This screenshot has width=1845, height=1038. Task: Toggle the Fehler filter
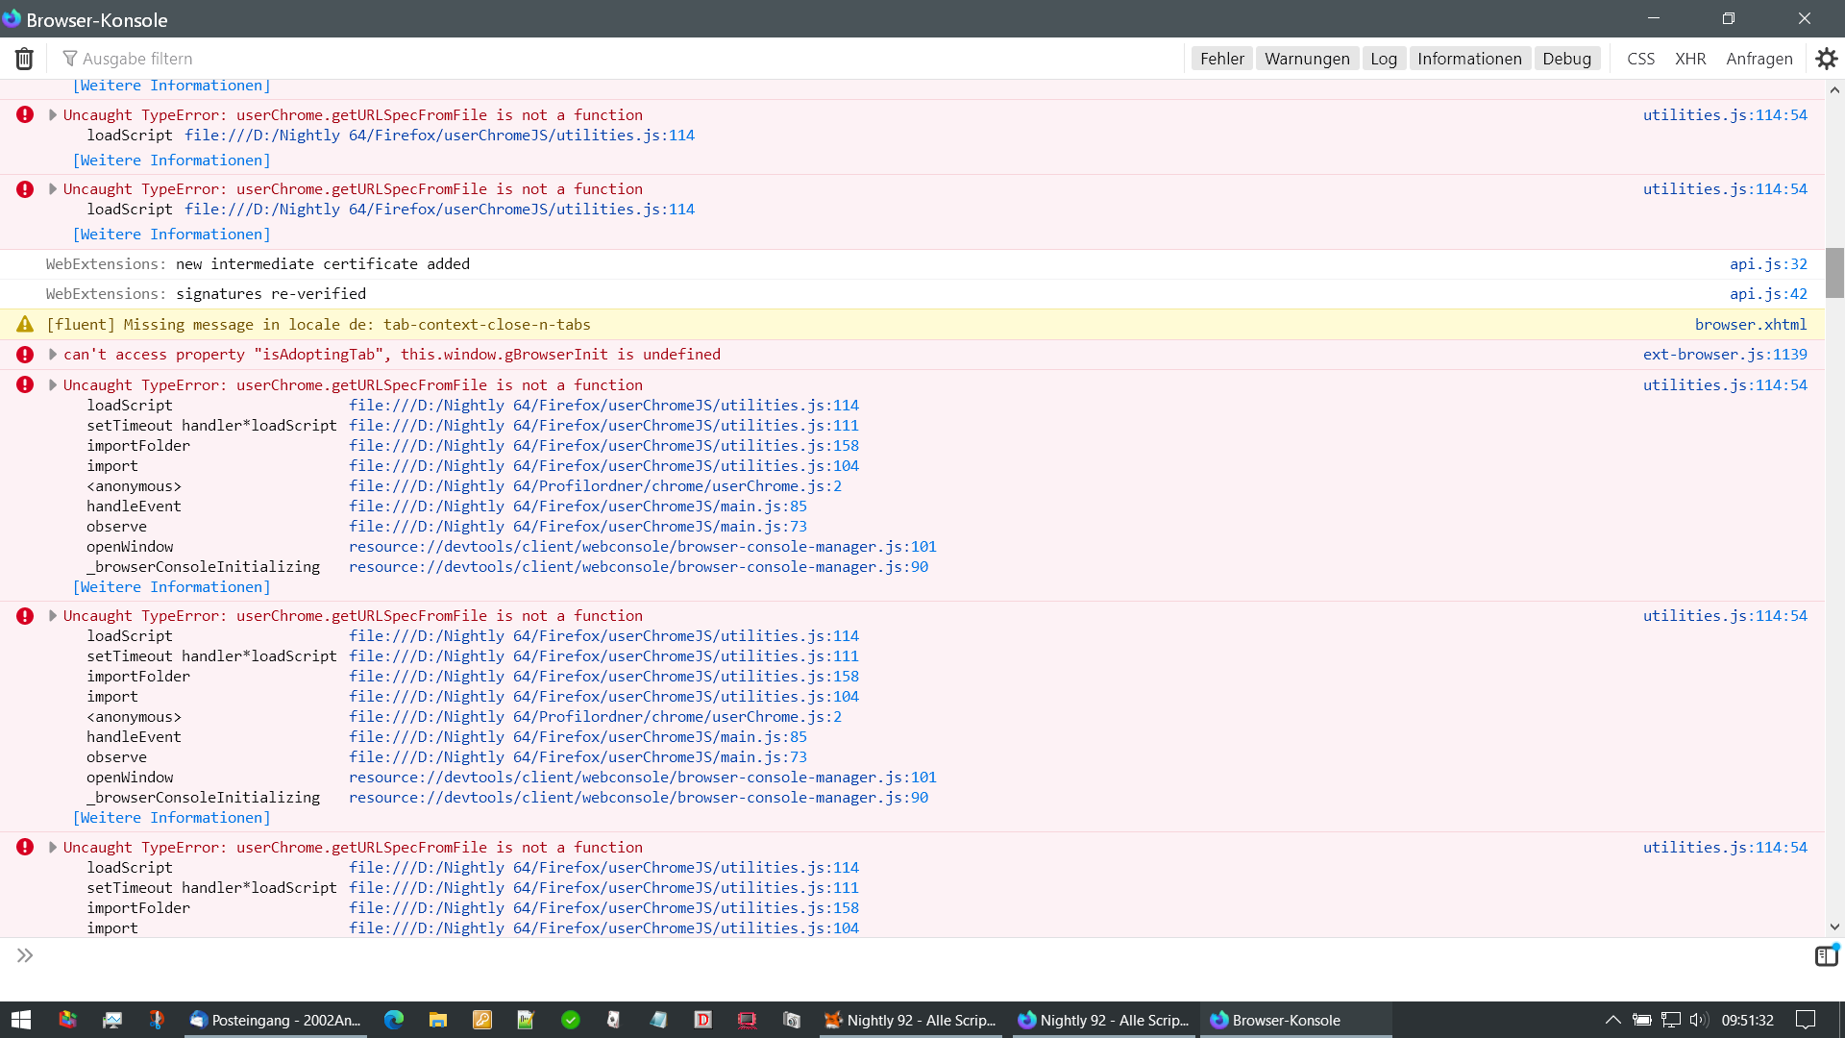(x=1221, y=59)
